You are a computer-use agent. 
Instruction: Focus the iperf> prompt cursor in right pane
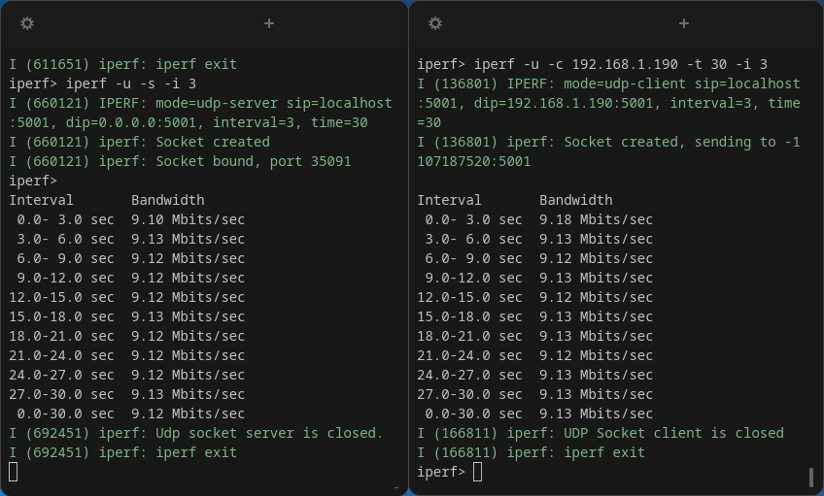click(x=478, y=472)
